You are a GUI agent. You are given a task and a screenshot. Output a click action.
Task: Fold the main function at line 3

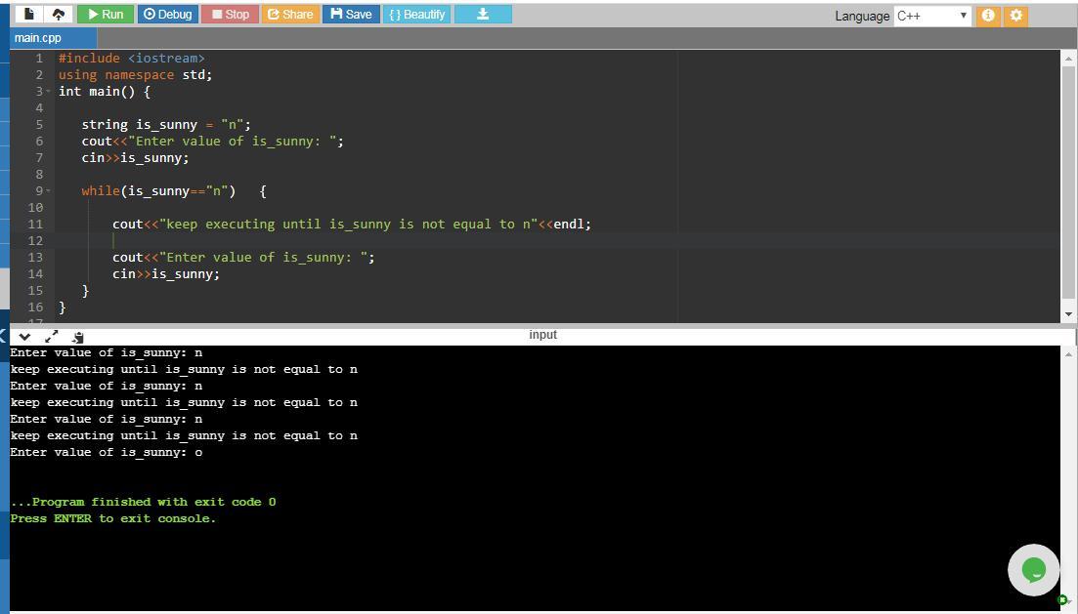[x=49, y=92]
